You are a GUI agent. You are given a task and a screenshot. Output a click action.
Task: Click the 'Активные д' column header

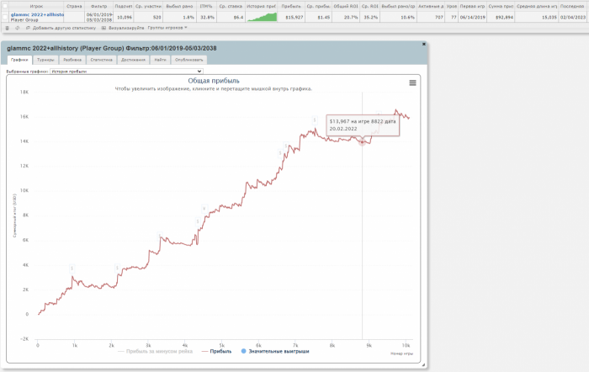tap(431, 7)
